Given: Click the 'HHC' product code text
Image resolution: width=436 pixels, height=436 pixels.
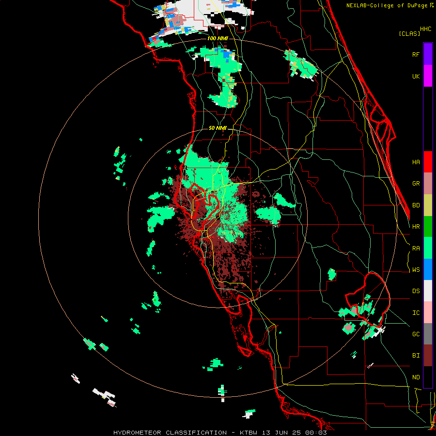Looking at the screenshot, I should [426, 29].
